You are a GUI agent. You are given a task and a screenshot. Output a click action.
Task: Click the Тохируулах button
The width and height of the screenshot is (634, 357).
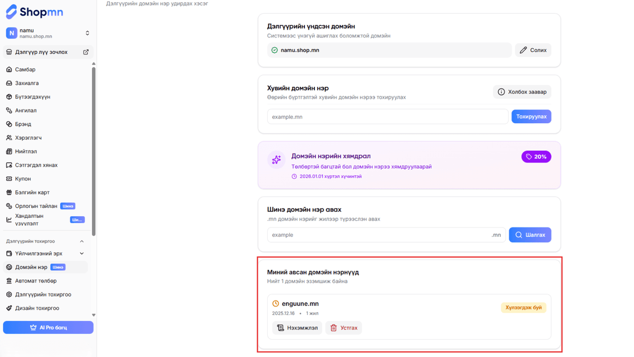click(x=530, y=116)
